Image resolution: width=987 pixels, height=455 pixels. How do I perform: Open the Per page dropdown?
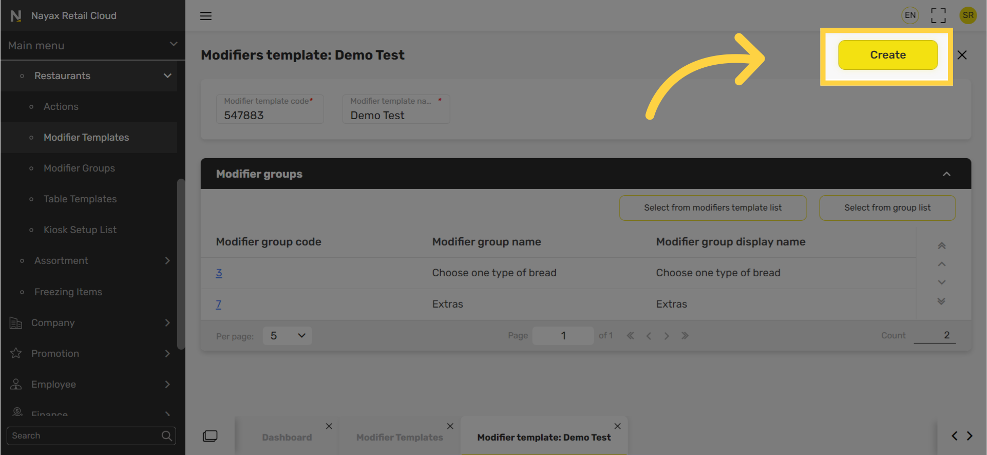click(x=287, y=336)
